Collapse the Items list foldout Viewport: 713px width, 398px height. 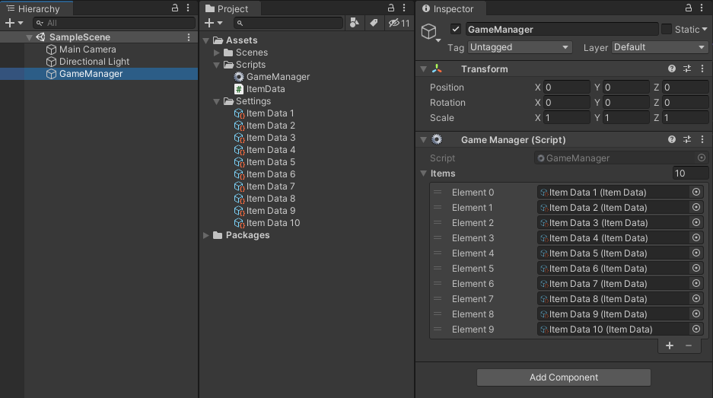click(423, 174)
